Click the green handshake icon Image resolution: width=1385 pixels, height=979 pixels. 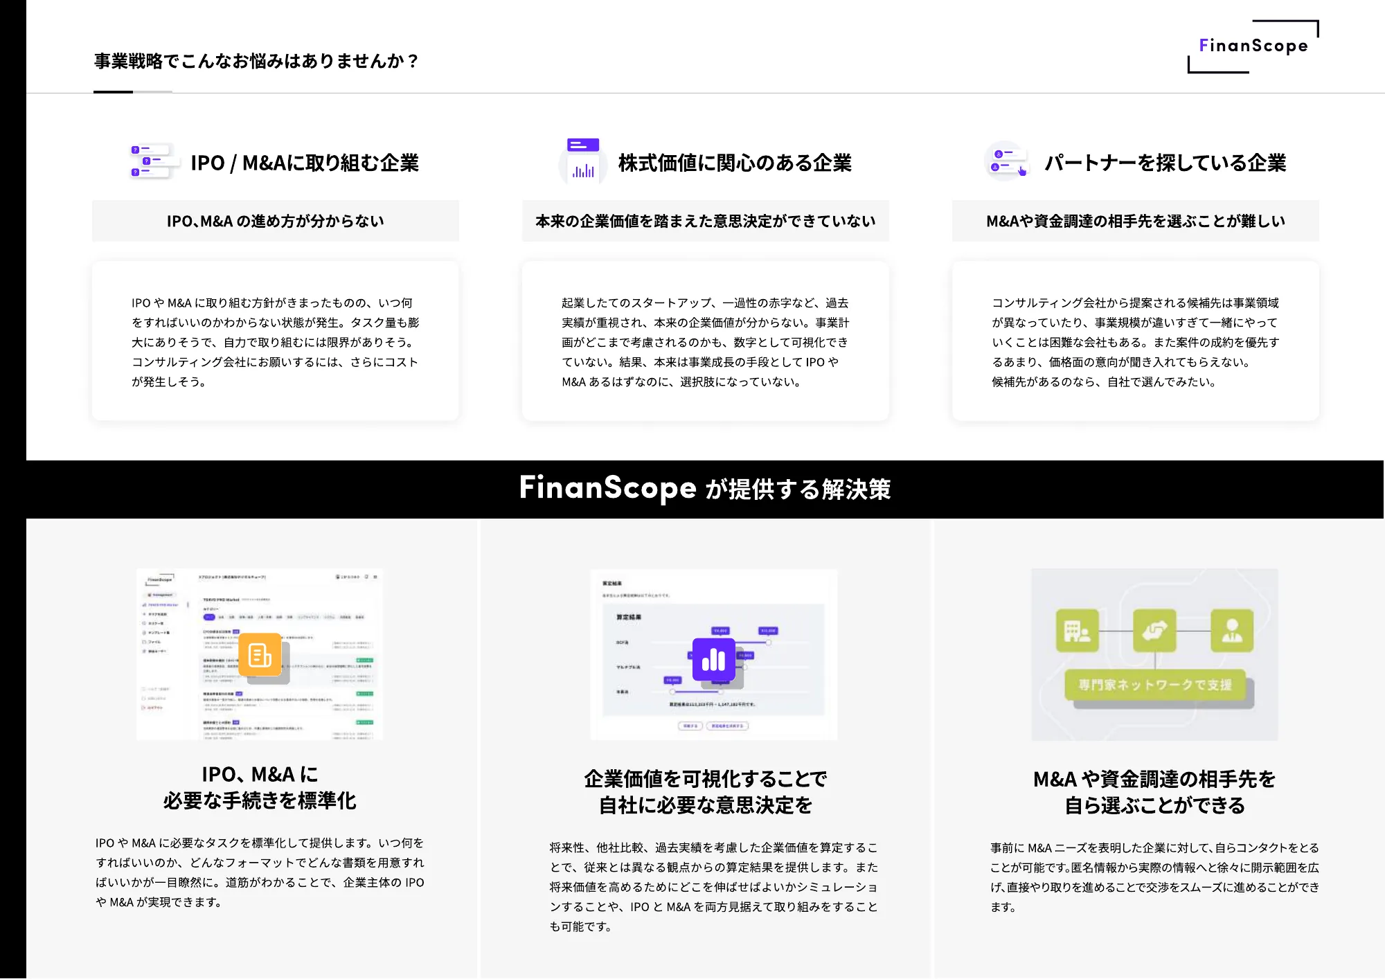1154,630
